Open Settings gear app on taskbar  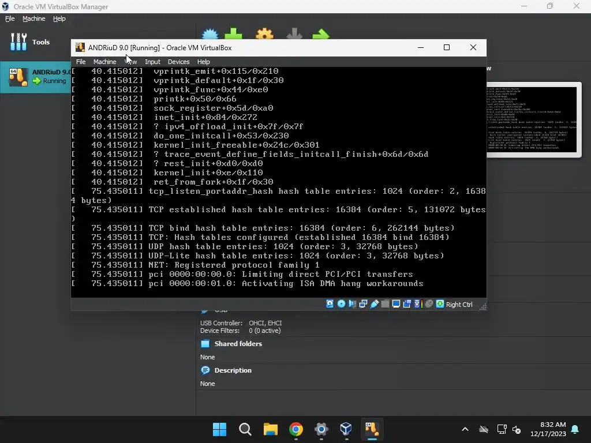pos(321,429)
